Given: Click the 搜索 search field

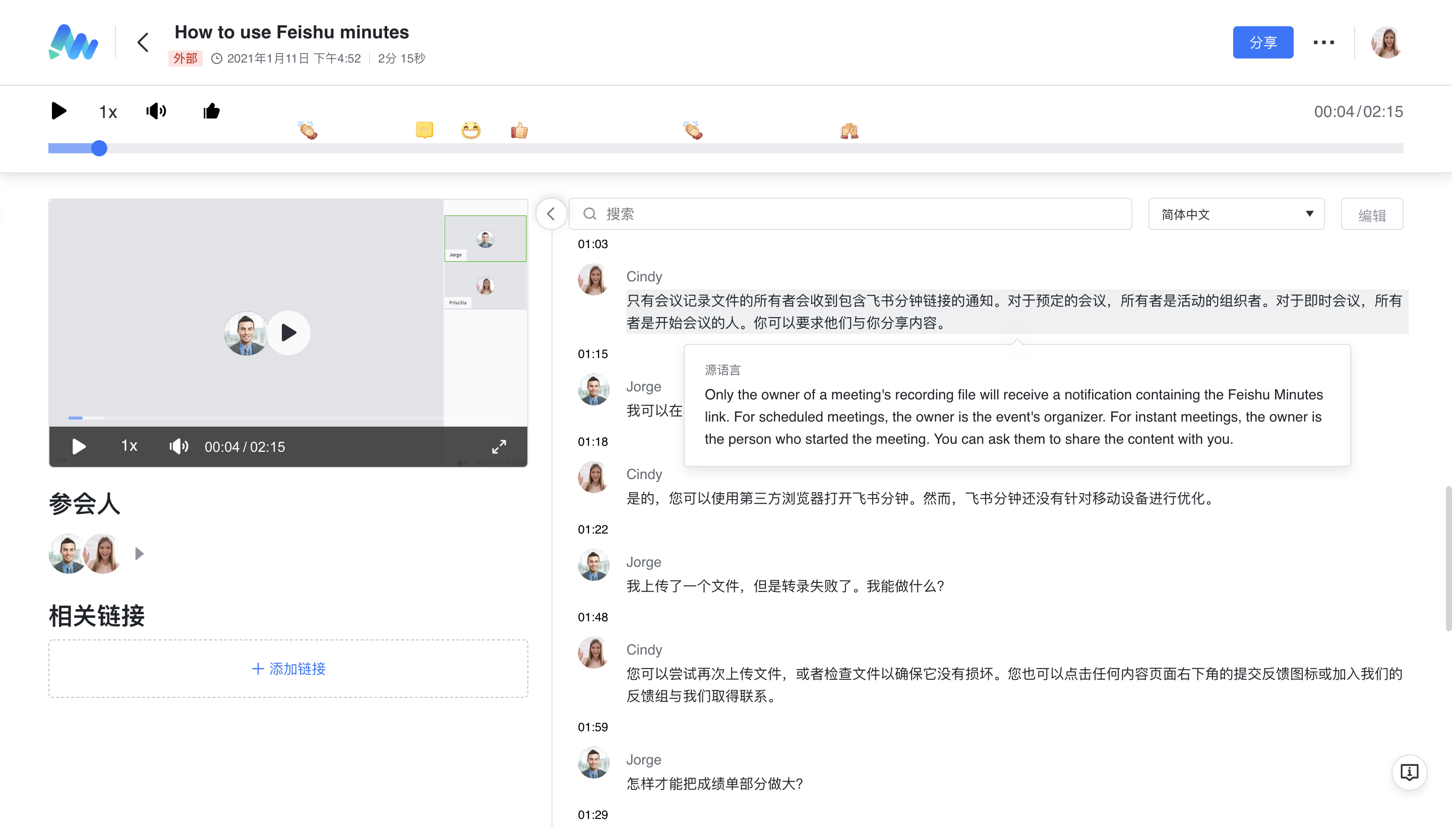Looking at the screenshot, I should (x=850, y=214).
